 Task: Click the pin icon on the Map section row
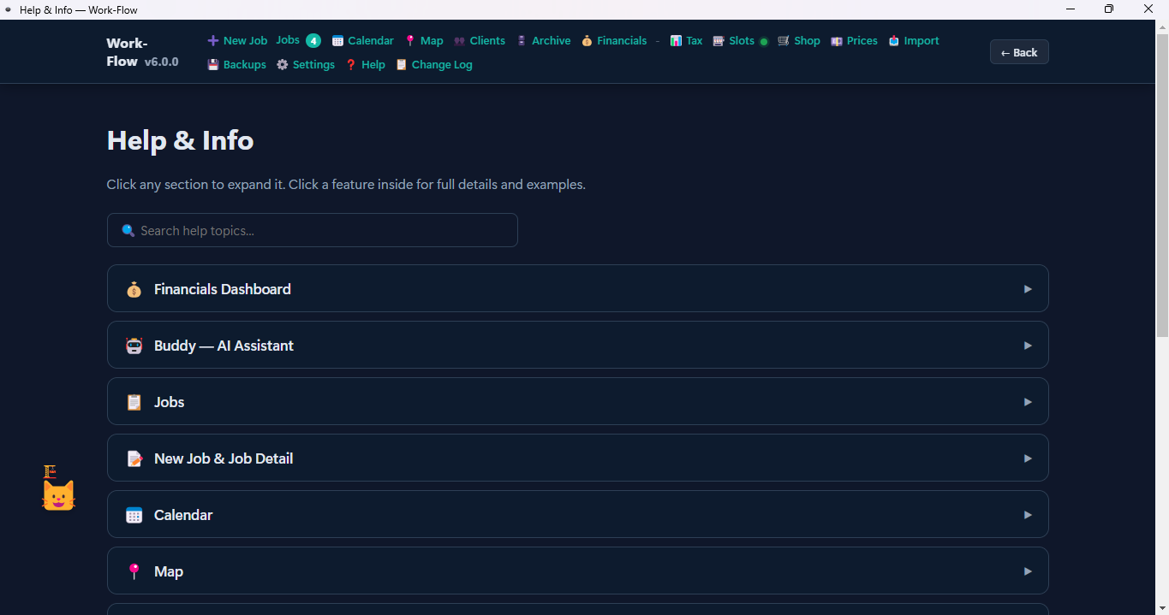(134, 571)
